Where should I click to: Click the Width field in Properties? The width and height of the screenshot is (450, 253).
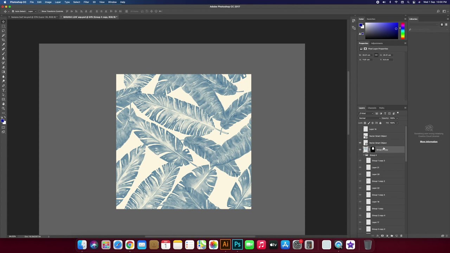click(x=367, y=55)
